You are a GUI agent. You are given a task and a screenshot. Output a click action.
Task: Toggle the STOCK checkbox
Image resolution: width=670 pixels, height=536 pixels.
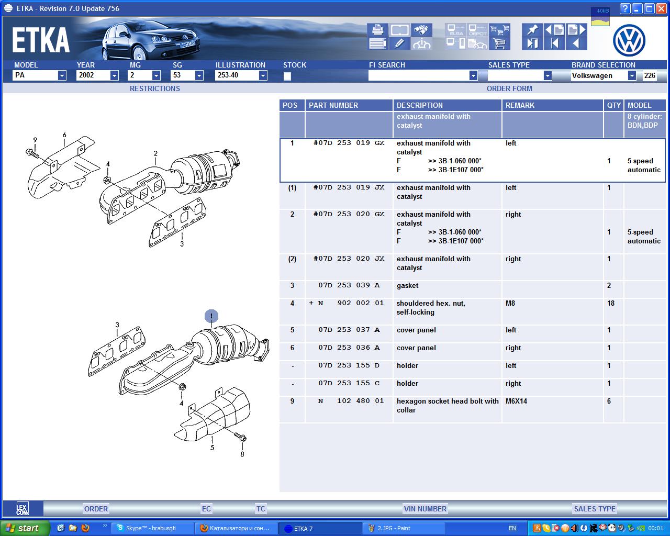[287, 76]
